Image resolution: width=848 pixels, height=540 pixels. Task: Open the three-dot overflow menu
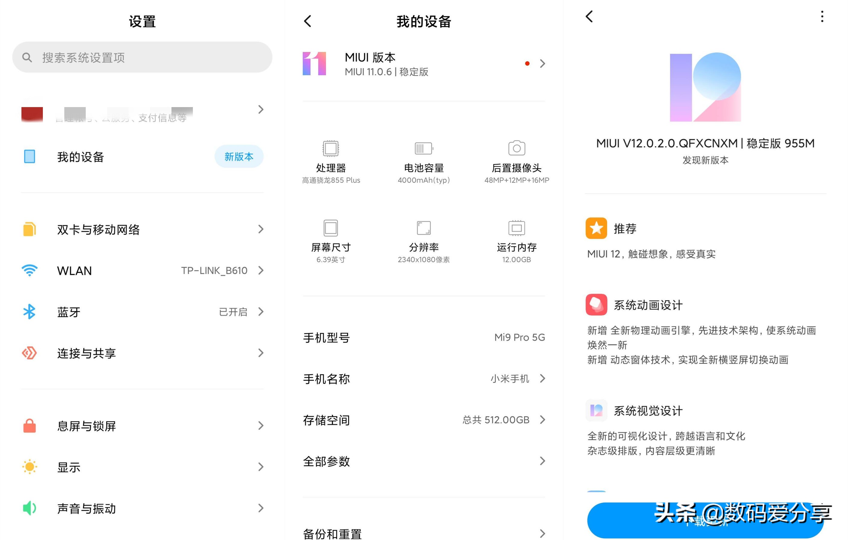point(822,16)
